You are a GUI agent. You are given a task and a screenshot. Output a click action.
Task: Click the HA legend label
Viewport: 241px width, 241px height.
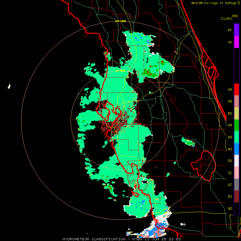230,90
